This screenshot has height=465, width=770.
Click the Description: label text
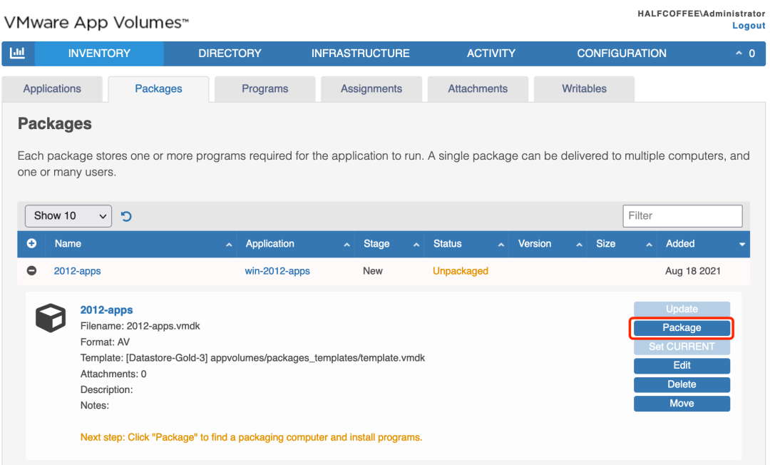pyautogui.click(x=106, y=389)
